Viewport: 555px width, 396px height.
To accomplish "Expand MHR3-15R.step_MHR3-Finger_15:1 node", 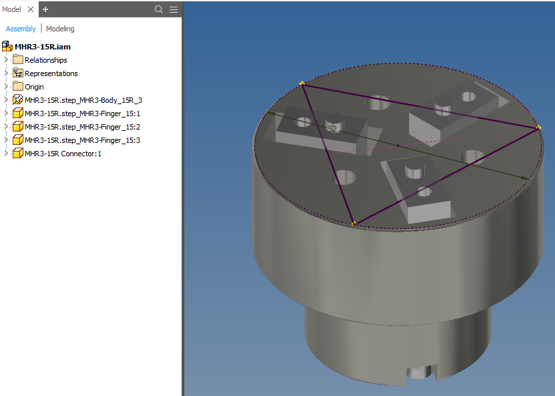I will coord(5,113).
